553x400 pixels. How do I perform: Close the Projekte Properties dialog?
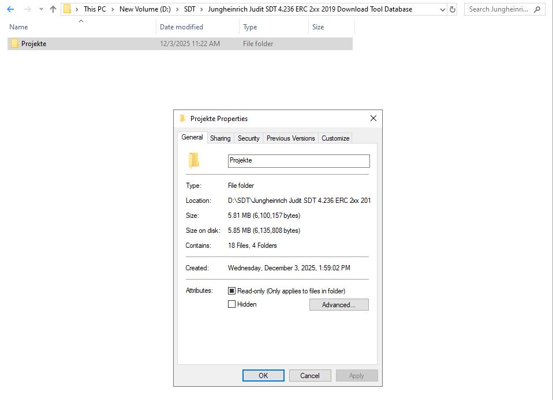click(x=373, y=118)
